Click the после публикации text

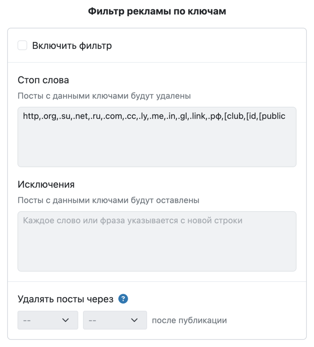189,320
